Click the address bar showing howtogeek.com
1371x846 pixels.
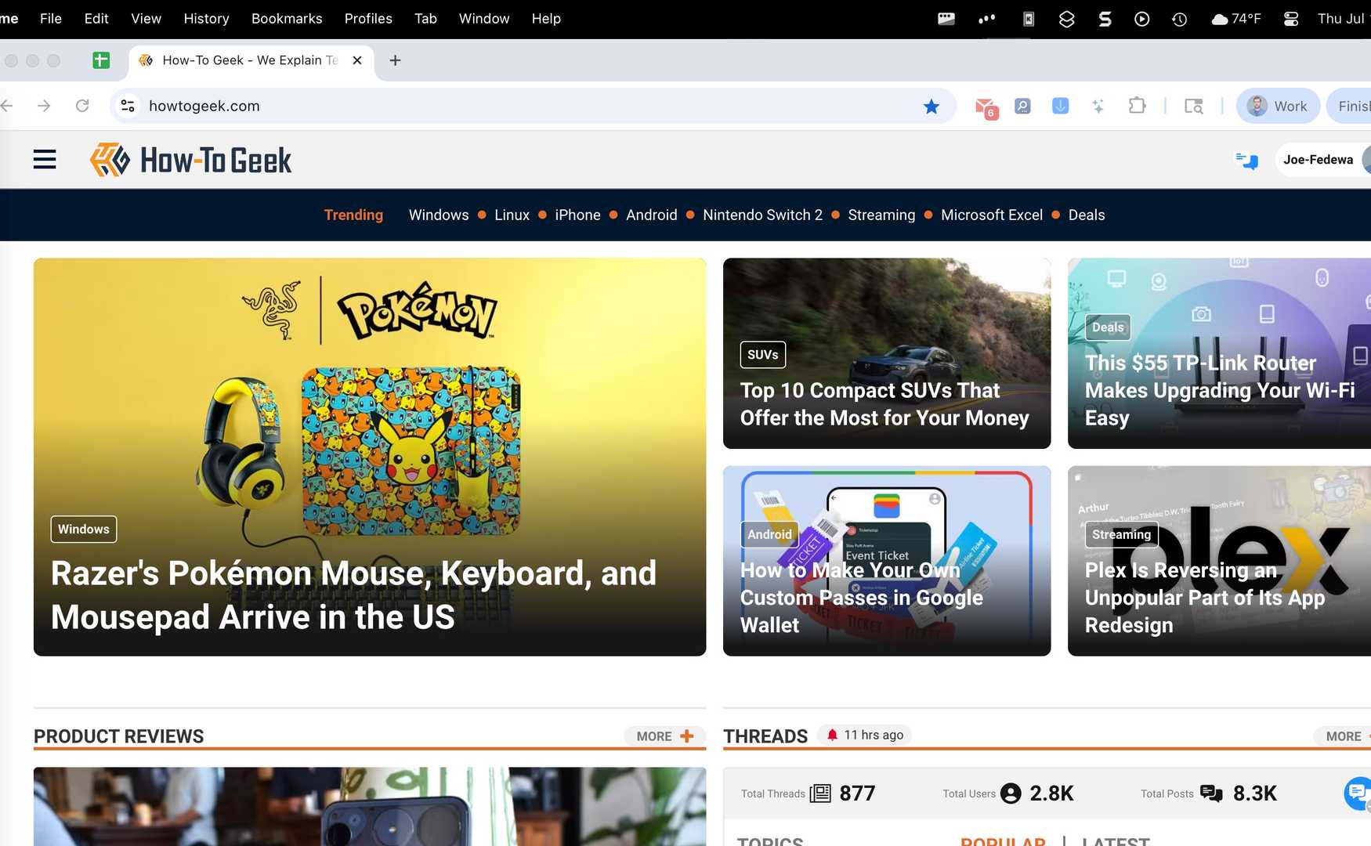click(x=533, y=106)
